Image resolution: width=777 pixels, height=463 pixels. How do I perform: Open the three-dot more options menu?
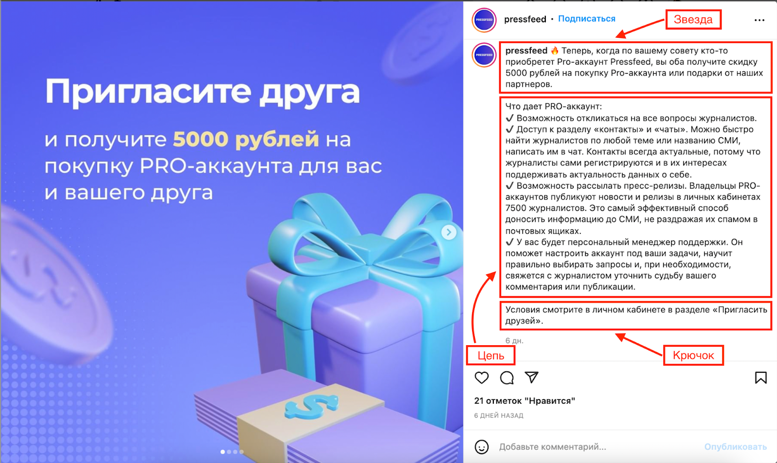[760, 20]
